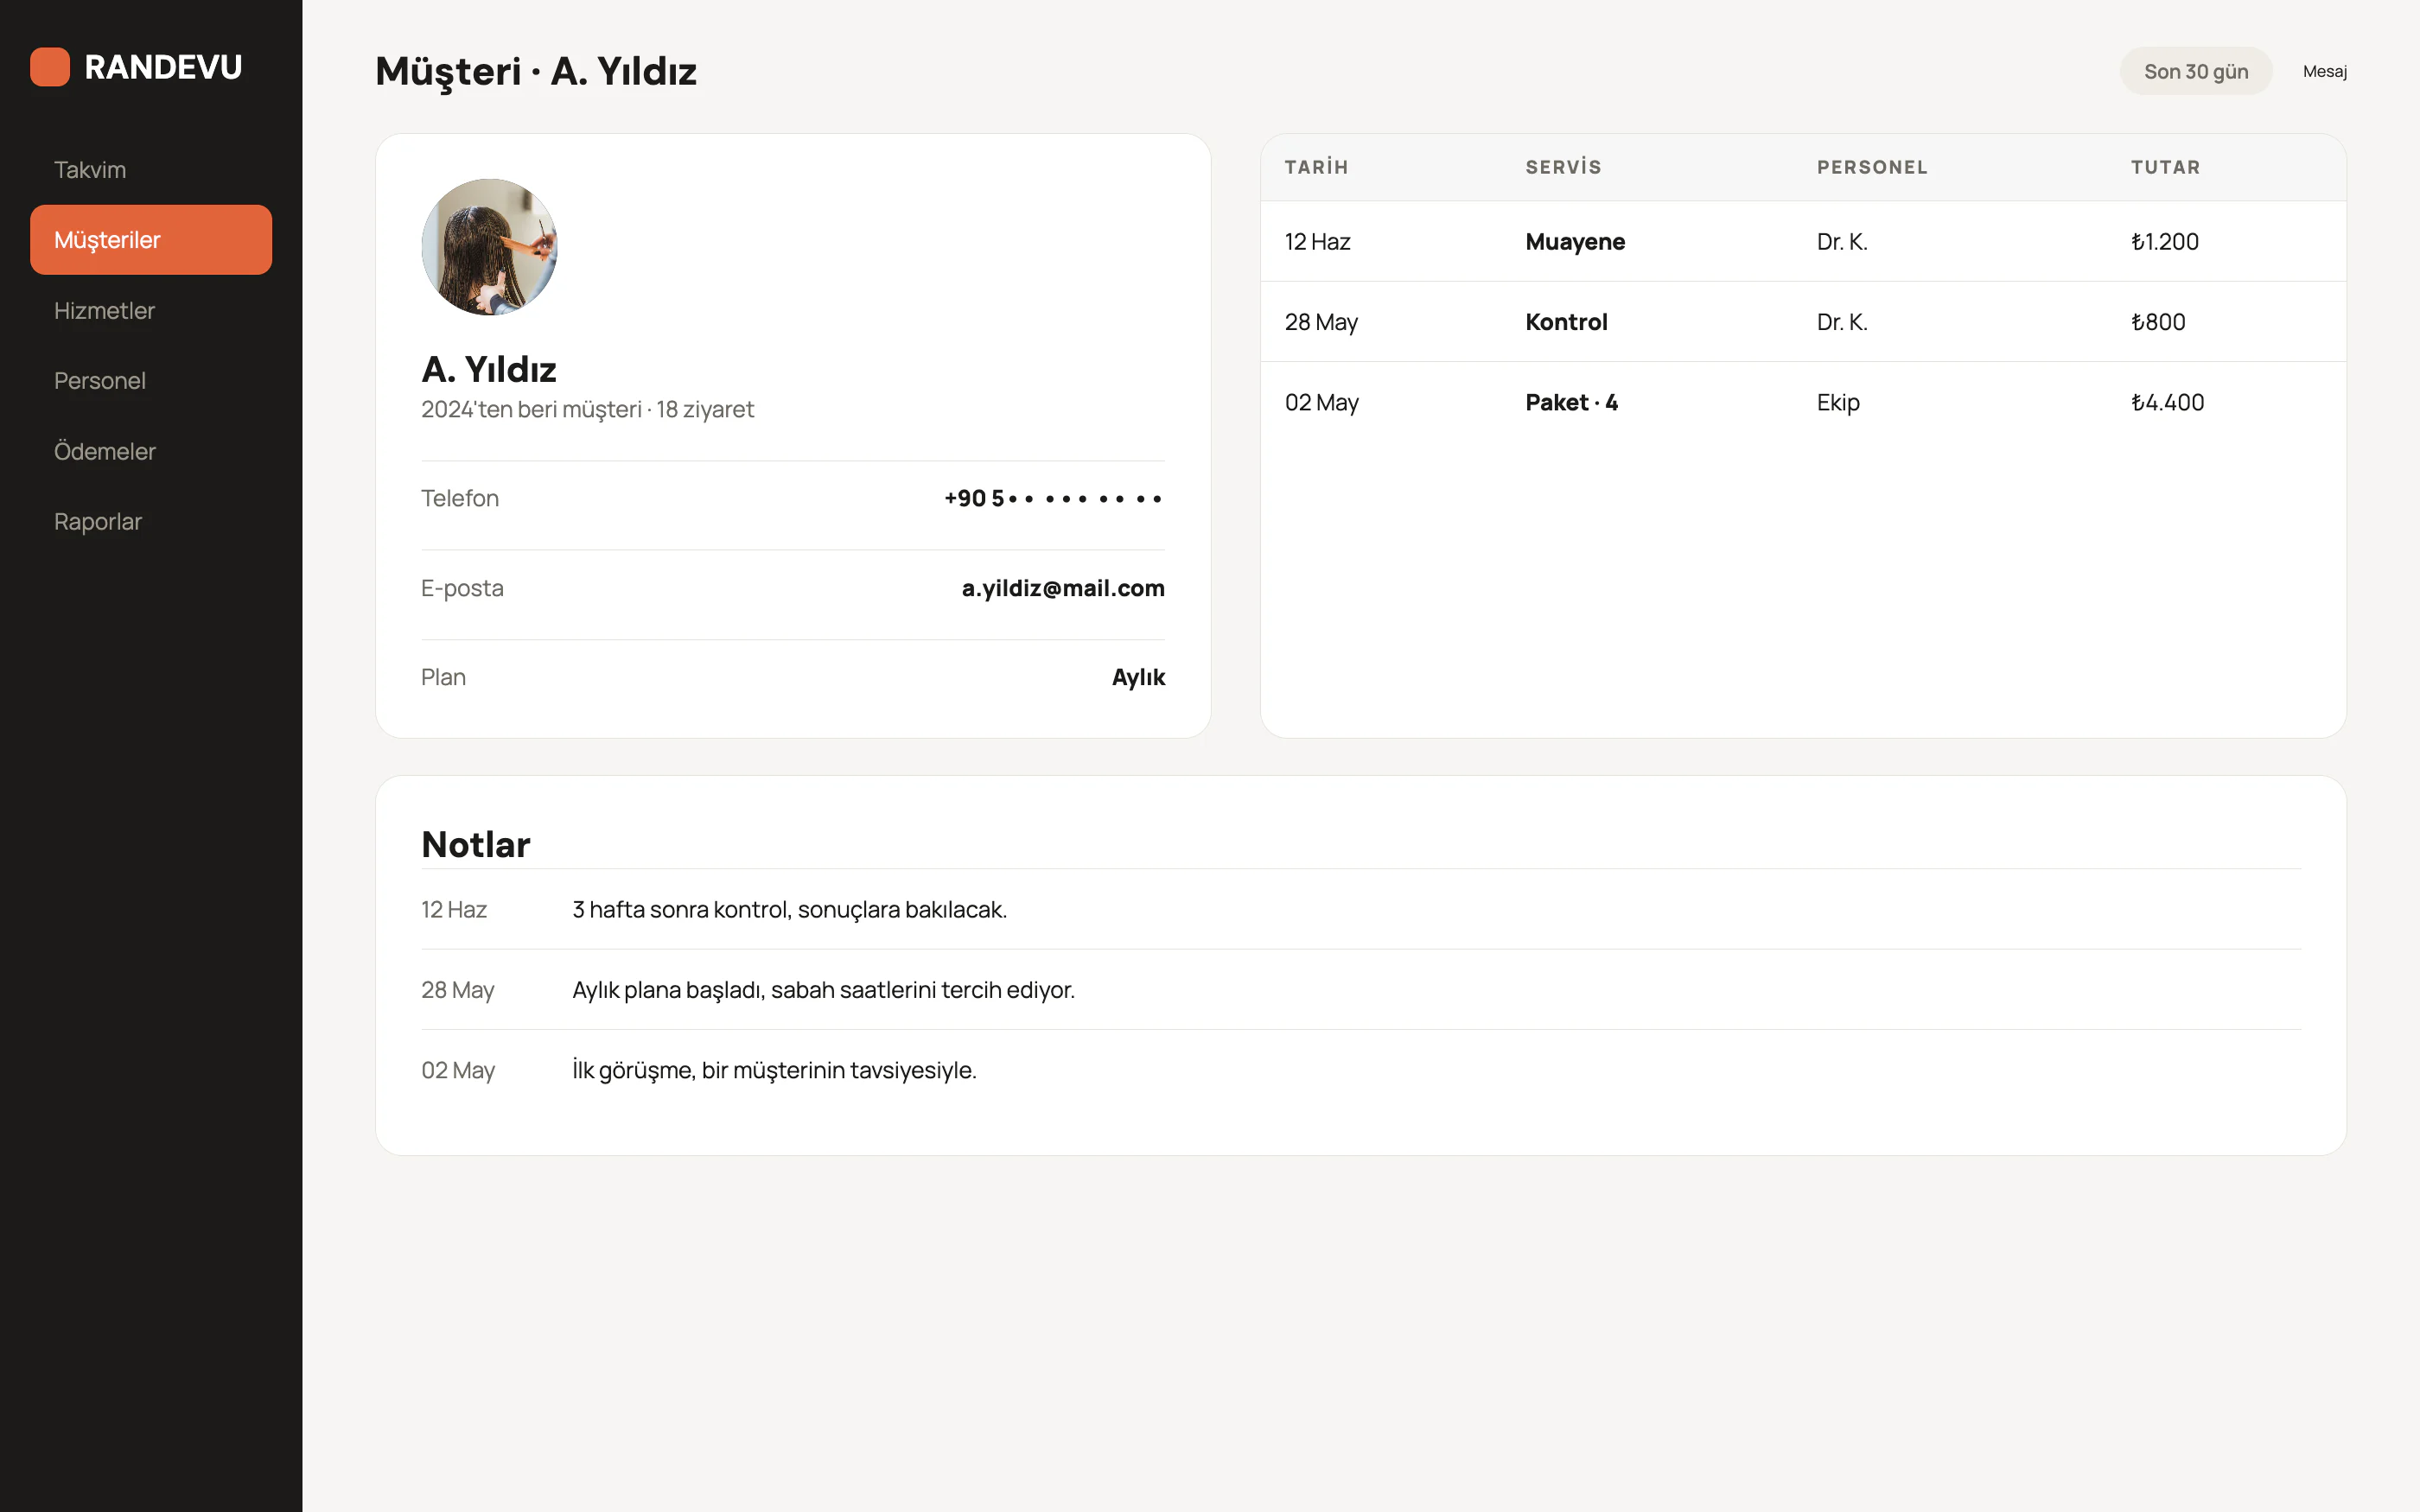2420x1512 pixels.
Task: Select the Muayene appointment row
Action: click(x=1803, y=241)
